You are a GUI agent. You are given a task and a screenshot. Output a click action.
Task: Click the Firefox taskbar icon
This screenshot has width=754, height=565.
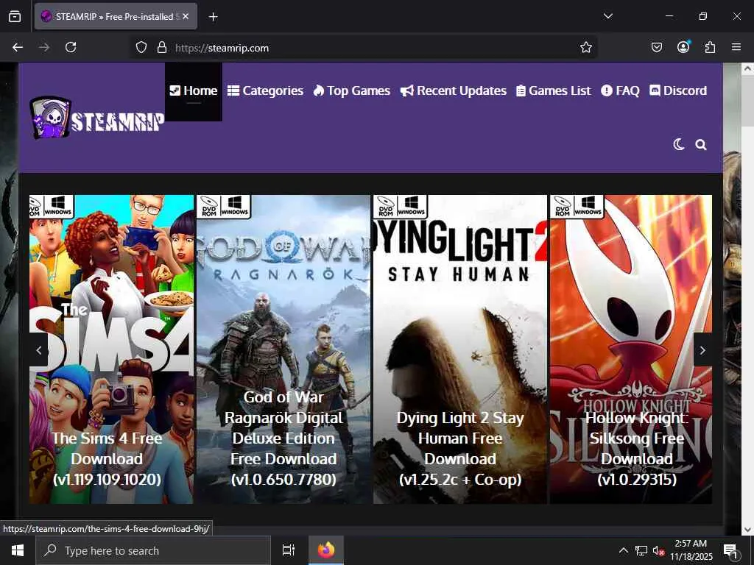click(326, 550)
